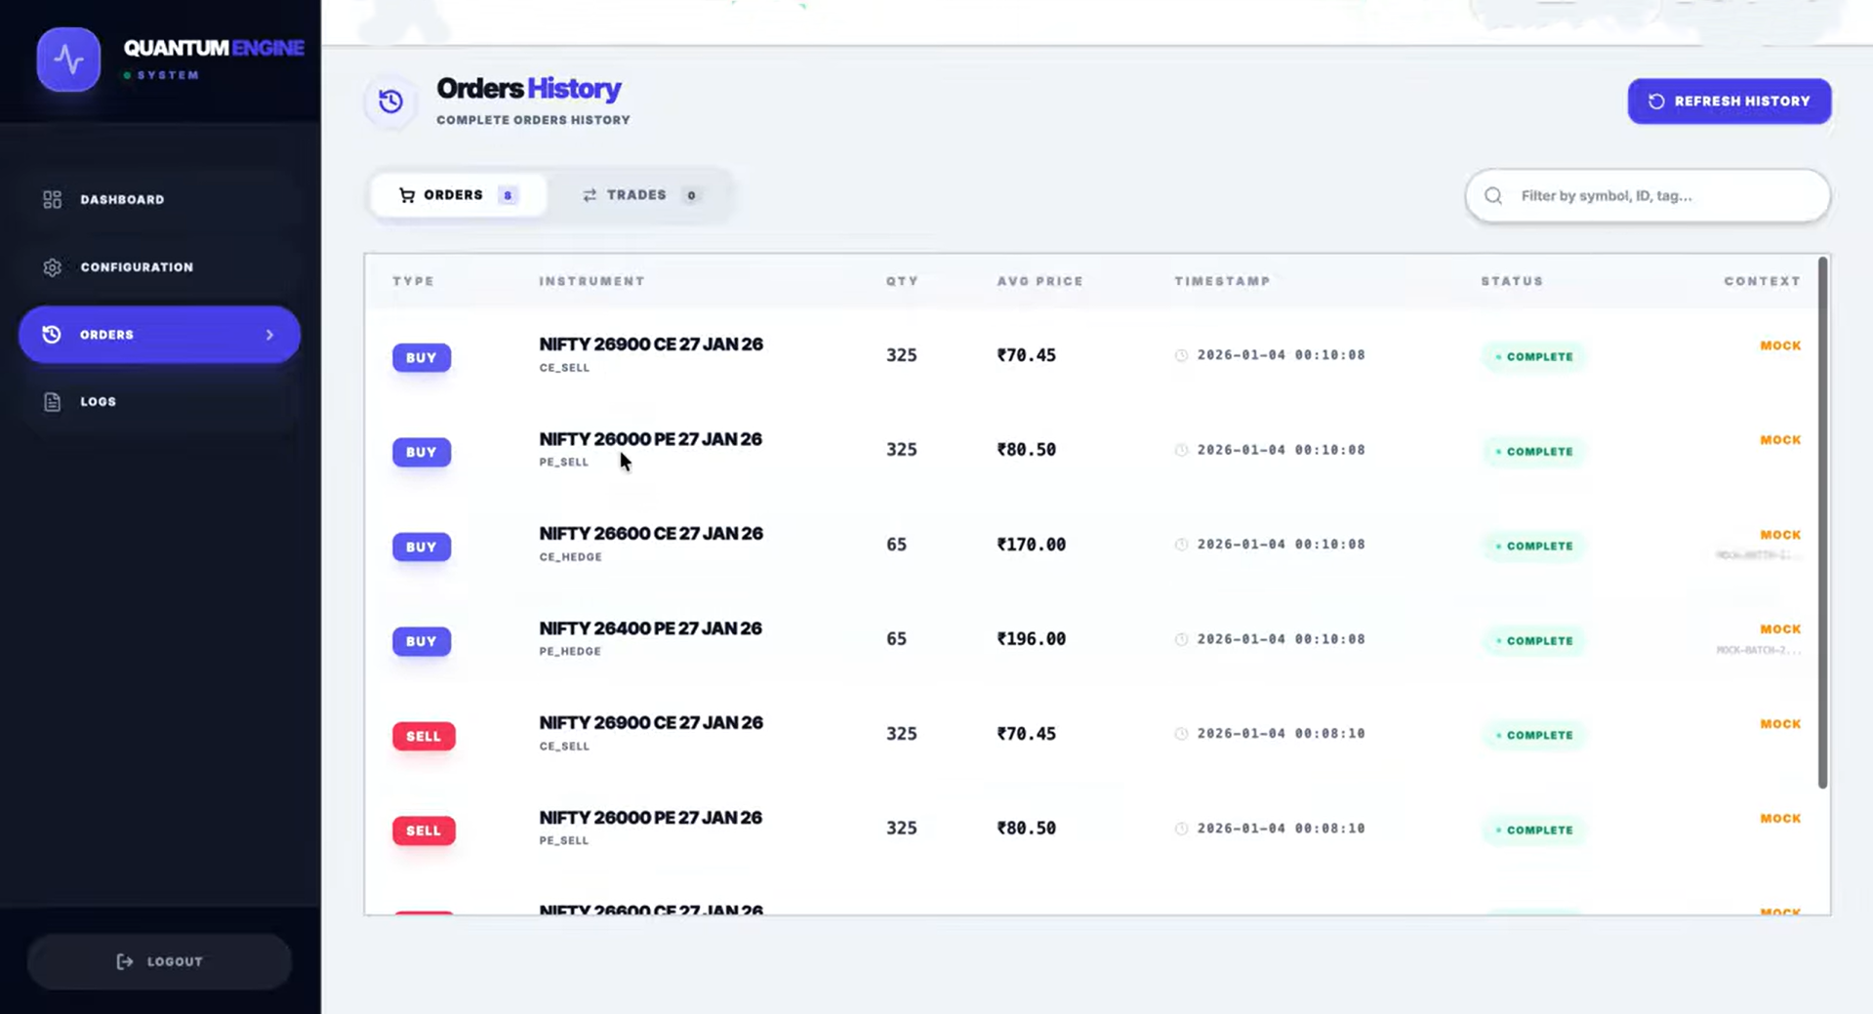Open Configuration via the gear icon
Image resolution: width=1873 pixels, height=1014 pixels.
click(x=52, y=266)
